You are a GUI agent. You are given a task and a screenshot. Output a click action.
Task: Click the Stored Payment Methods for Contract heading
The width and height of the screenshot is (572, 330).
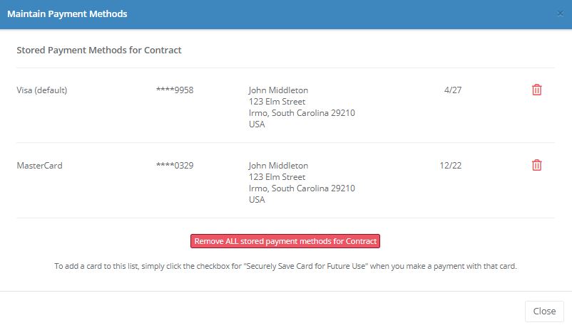pos(99,50)
